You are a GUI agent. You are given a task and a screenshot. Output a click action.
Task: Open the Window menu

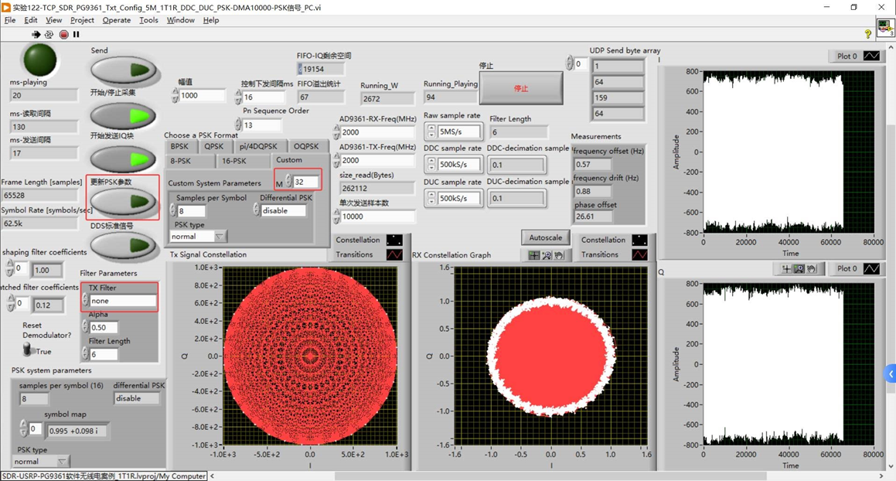181,20
